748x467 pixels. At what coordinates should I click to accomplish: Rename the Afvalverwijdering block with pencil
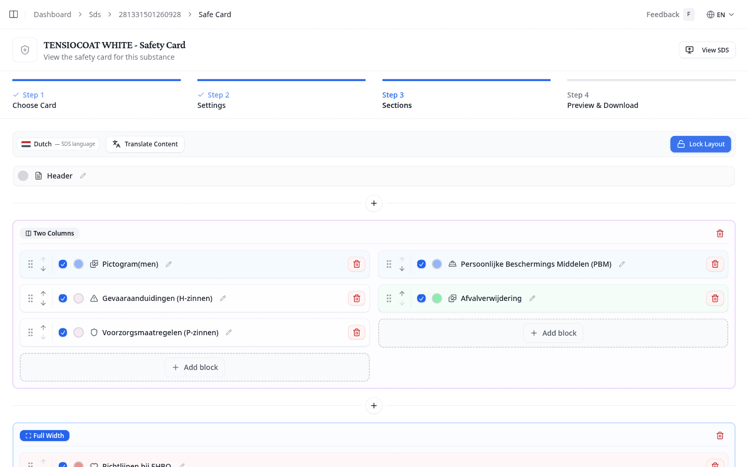click(532, 298)
